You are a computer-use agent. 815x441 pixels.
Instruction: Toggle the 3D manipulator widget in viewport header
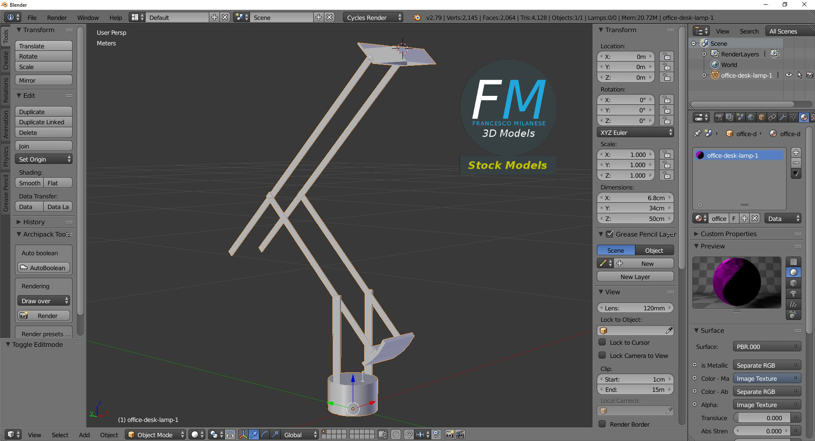(243, 435)
